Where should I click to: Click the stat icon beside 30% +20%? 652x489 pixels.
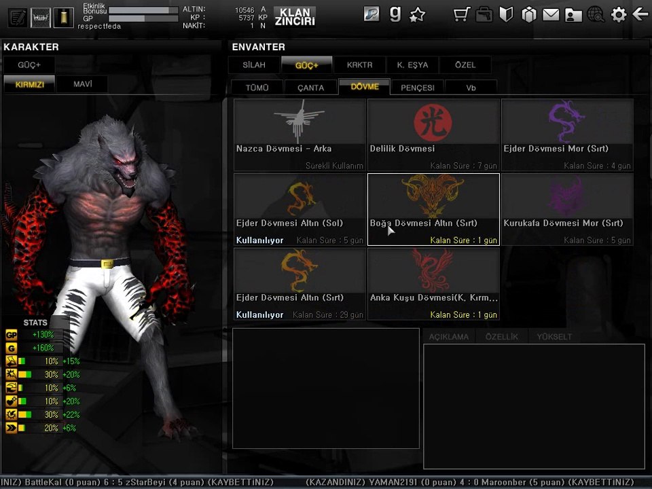point(12,375)
